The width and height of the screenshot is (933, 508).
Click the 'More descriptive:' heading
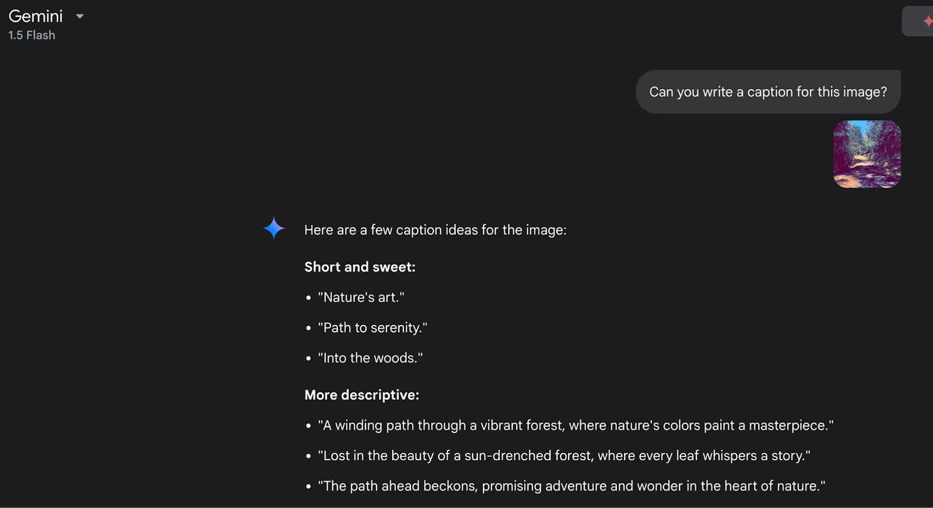[362, 395]
